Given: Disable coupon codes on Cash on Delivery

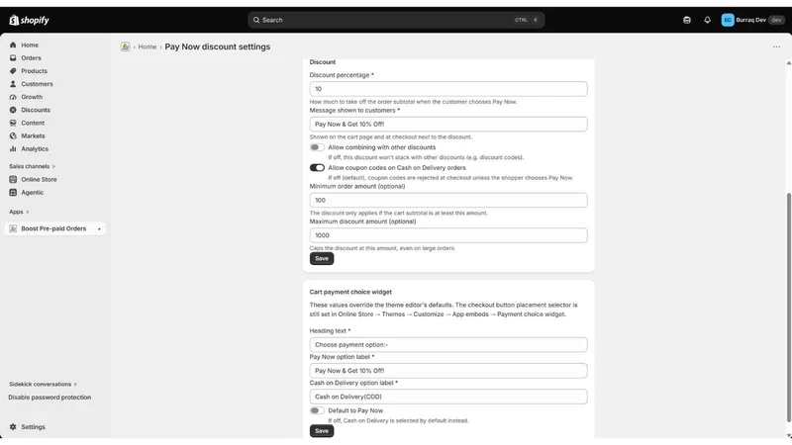Looking at the screenshot, I should (317, 167).
